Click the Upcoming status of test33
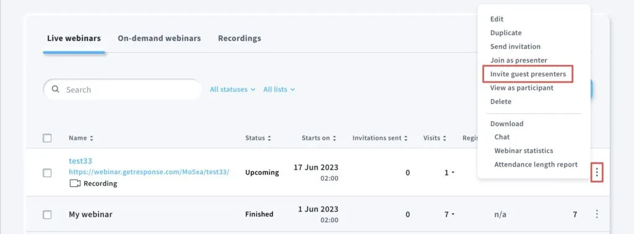The image size is (634, 234). pos(262,173)
